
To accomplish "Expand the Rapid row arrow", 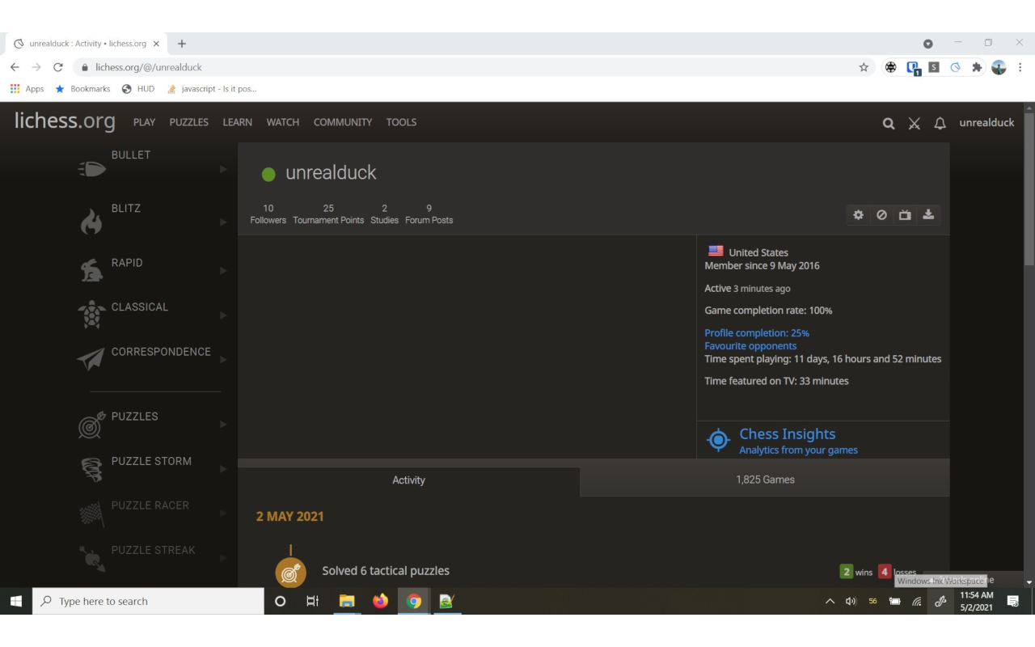I will [x=223, y=270].
